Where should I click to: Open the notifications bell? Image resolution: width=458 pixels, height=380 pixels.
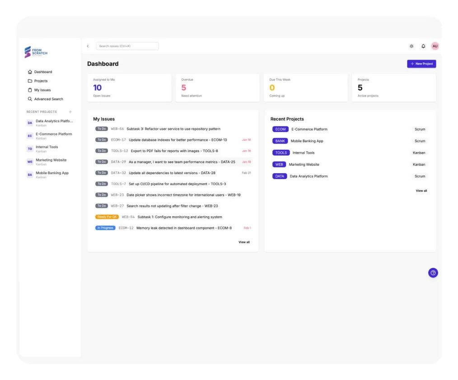[x=423, y=46]
